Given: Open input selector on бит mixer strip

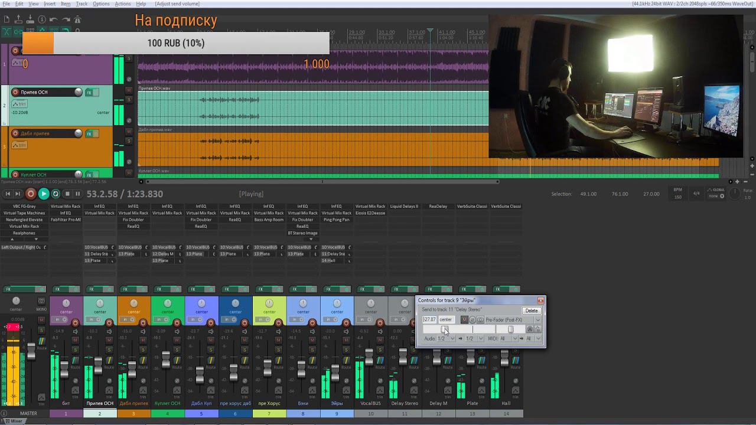Looking at the screenshot, I should (x=60, y=319).
